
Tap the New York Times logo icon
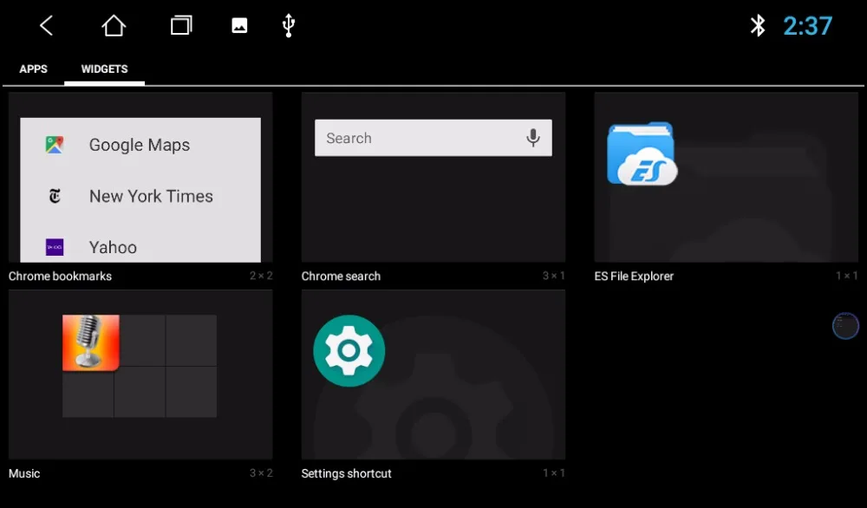54,196
